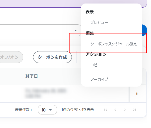Click the クーポンを作成 button
151x128 pixels.
[x=52, y=57]
